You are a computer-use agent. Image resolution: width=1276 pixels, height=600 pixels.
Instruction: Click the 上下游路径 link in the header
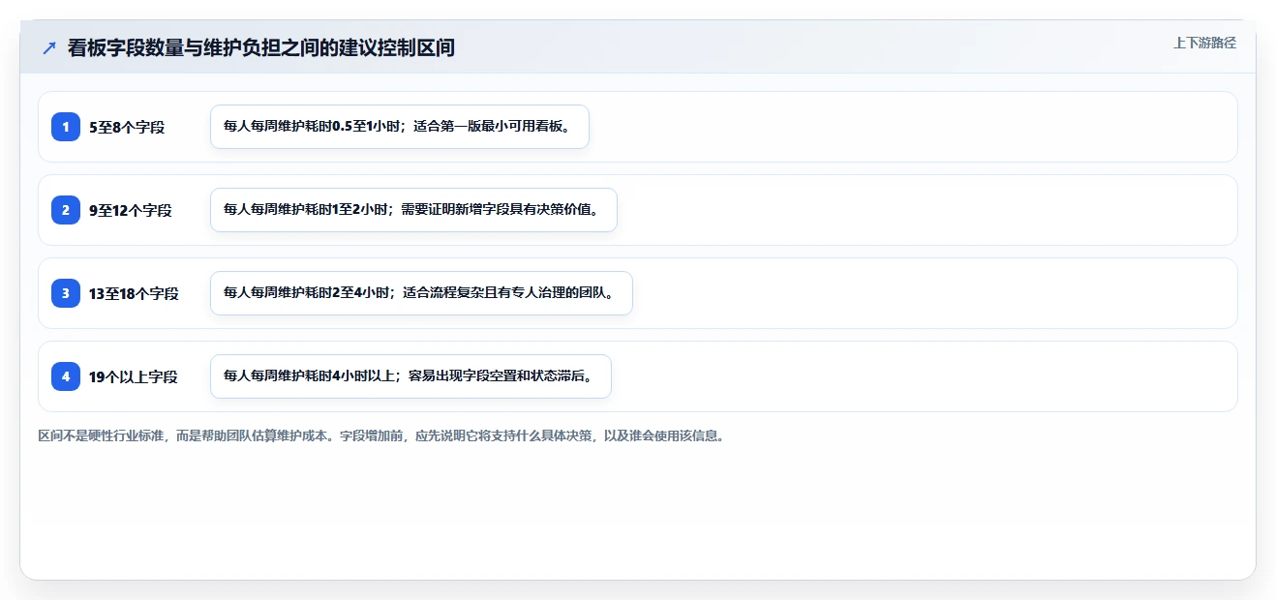(x=1204, y=43)
